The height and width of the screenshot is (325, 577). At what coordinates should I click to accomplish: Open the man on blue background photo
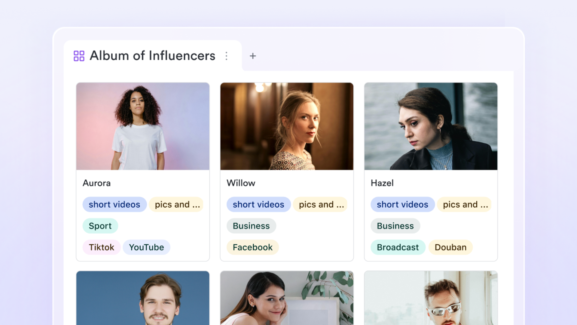coord(143,298)
